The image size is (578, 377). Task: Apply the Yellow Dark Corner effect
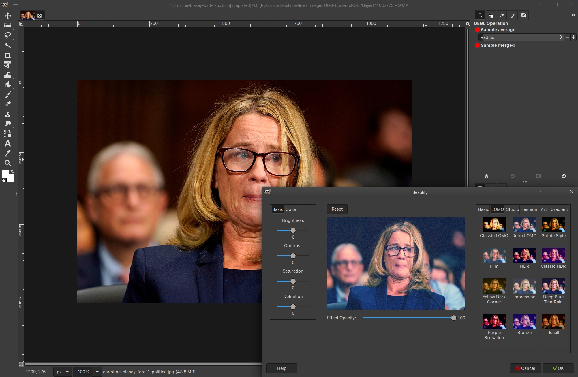tap(494, 291)
